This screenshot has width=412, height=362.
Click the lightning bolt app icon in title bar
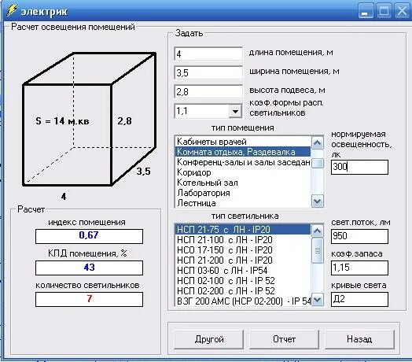point(11,11)
